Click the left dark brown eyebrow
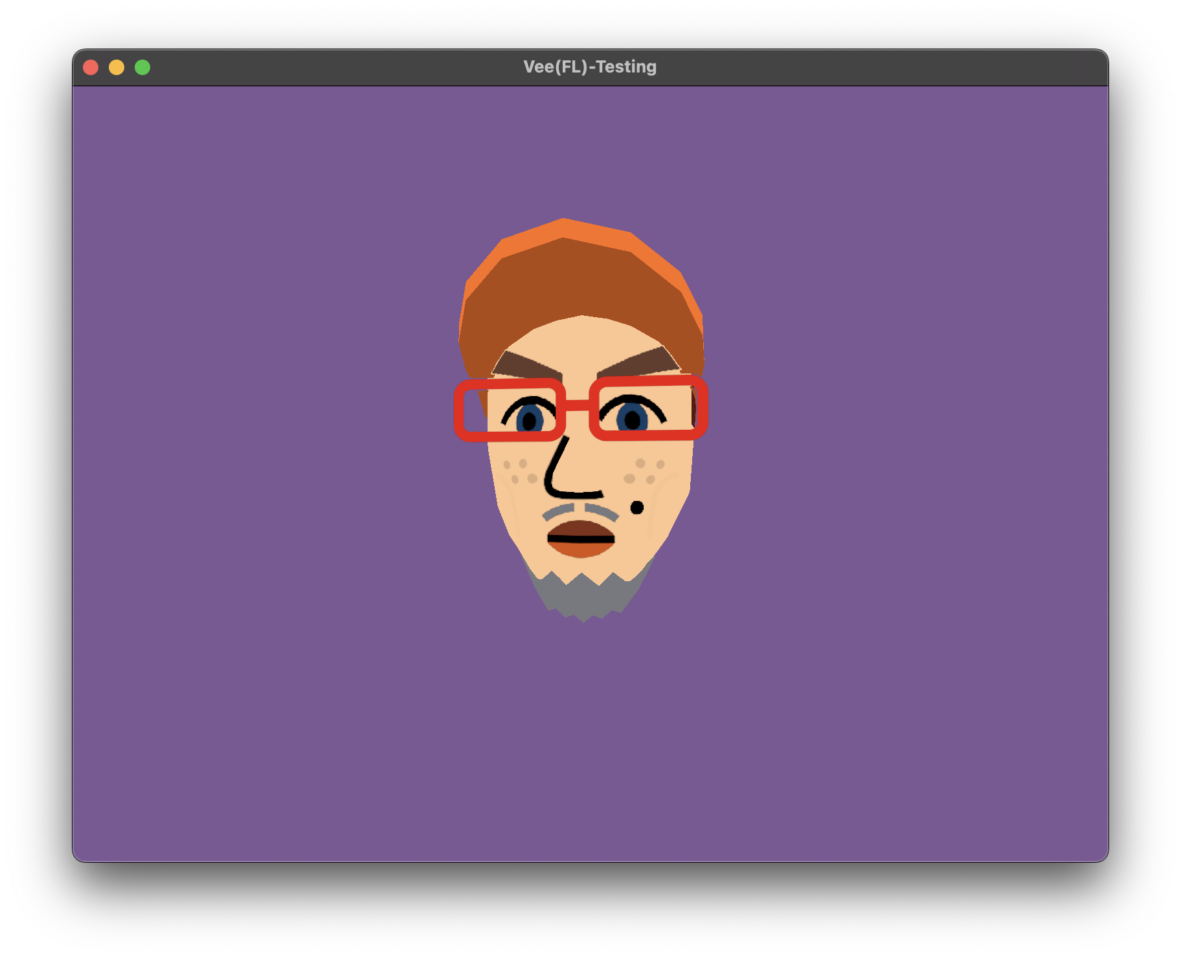1181x958 pixels. coord(524,366)
